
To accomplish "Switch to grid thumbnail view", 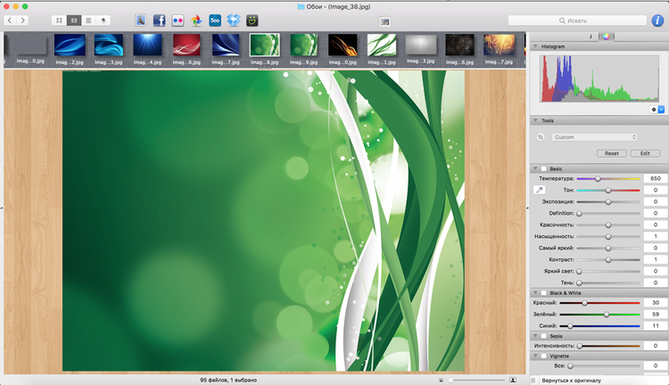I will tap(59, 20).
